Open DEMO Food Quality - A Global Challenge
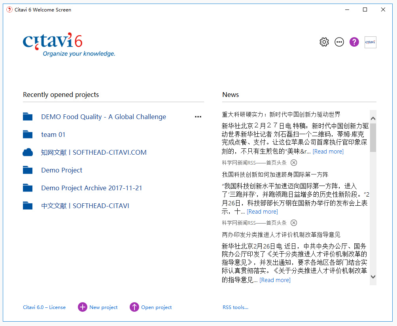 tap(104, 117)
